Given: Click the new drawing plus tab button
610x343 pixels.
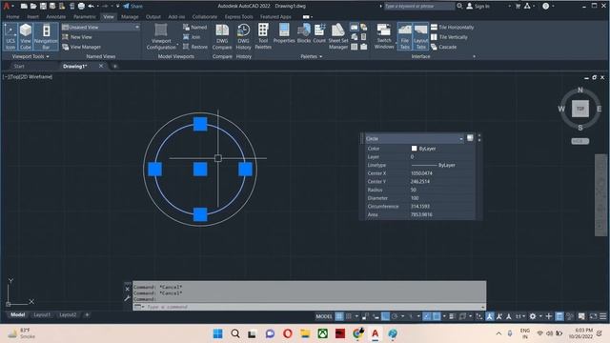Looking at the screenshot, I should 114,66.
